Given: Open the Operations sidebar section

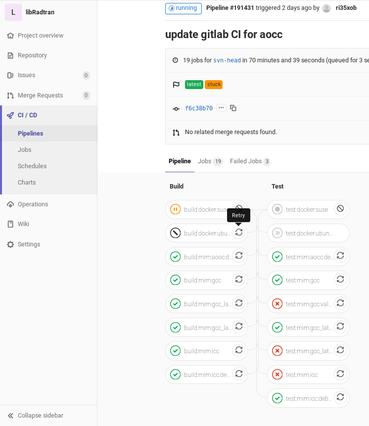Looking at the screenshot, I should click(33, 204).
